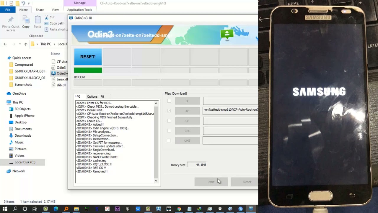Click the BL file button
The image size is (378, 213).
[x=187, y=101]
